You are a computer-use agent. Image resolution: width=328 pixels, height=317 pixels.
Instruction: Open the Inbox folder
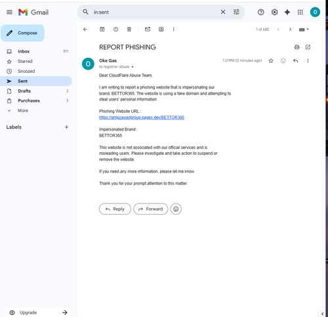36,51
